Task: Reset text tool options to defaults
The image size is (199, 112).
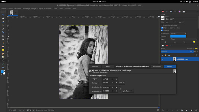Action: coord(194,42)
